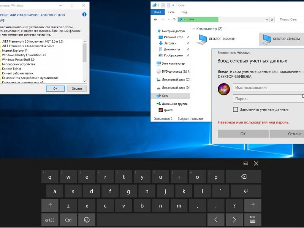
Task: Select Рабочий стол in the navigation pane
Action: (x=171, y=37)
